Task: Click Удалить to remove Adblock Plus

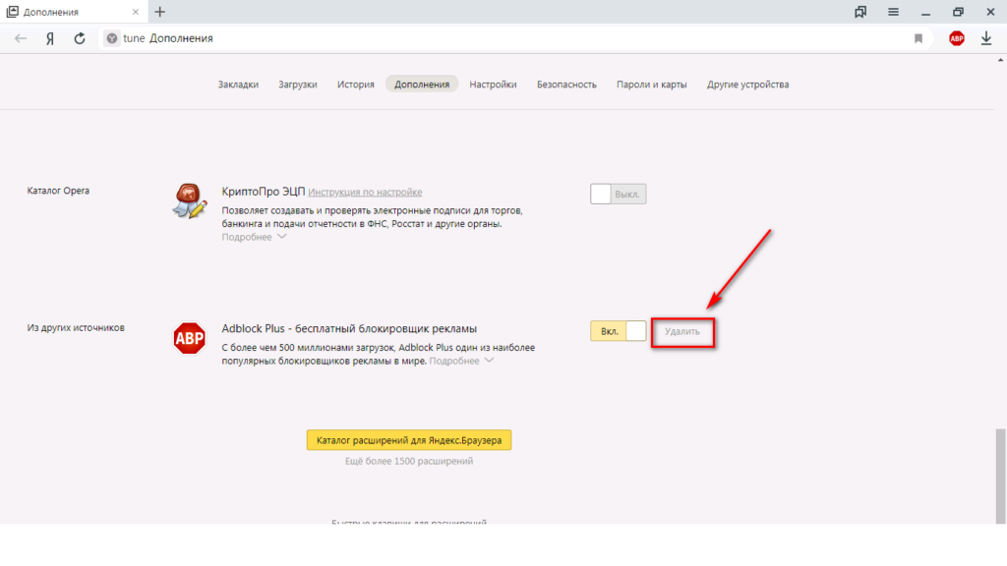Action: [x=682, y=332]
